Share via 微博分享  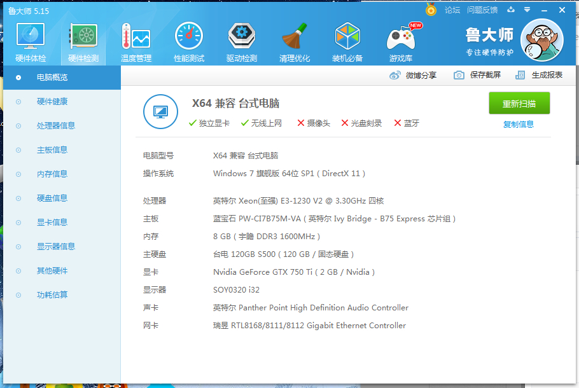click(x=413, y=75)
